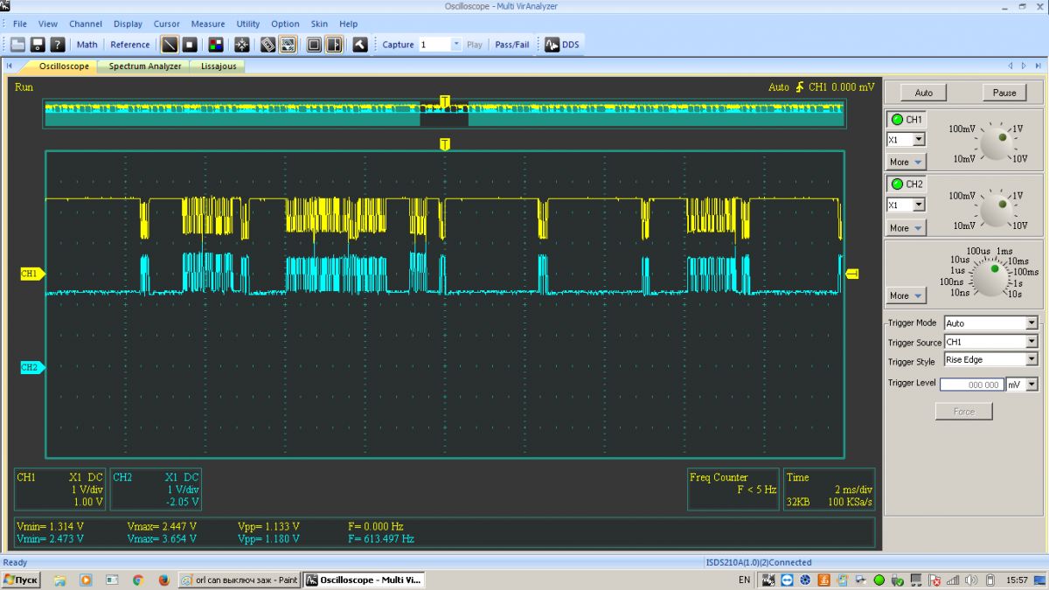The width and height of the screenshot is (1049, 590).
Task: Click the center arrows toolbar icon
Action: (x=241, y=45)
